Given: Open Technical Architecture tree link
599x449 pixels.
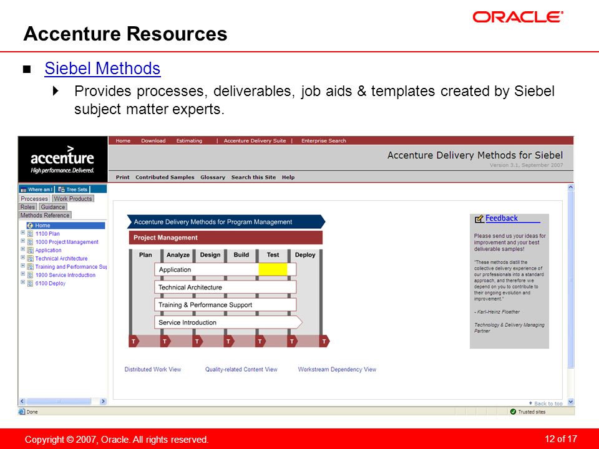Looking at the screenshot, I should point(61,258).
